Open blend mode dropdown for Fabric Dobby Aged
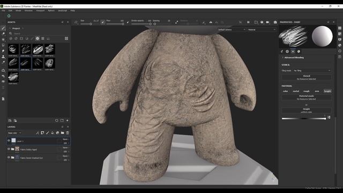The image size is (343, 193). pyautogui.click(x=66, y=148)
